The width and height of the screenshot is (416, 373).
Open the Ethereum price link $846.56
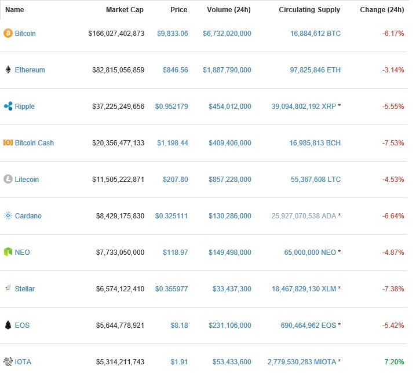[172, 70]
